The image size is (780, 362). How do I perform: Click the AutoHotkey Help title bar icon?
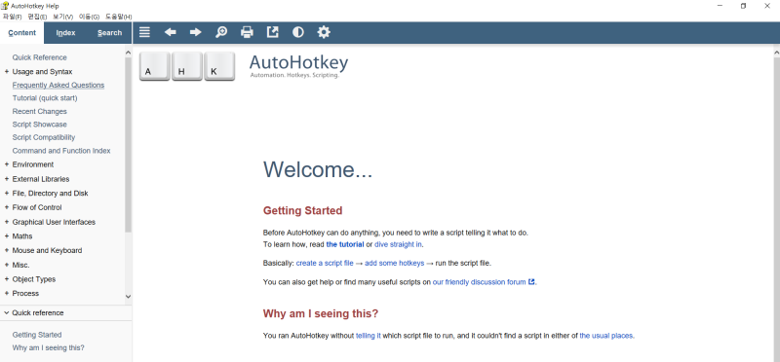click(5, 6)
